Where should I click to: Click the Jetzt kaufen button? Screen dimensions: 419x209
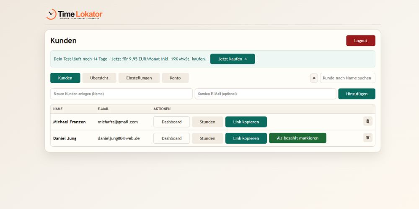(x=232, y=59)
